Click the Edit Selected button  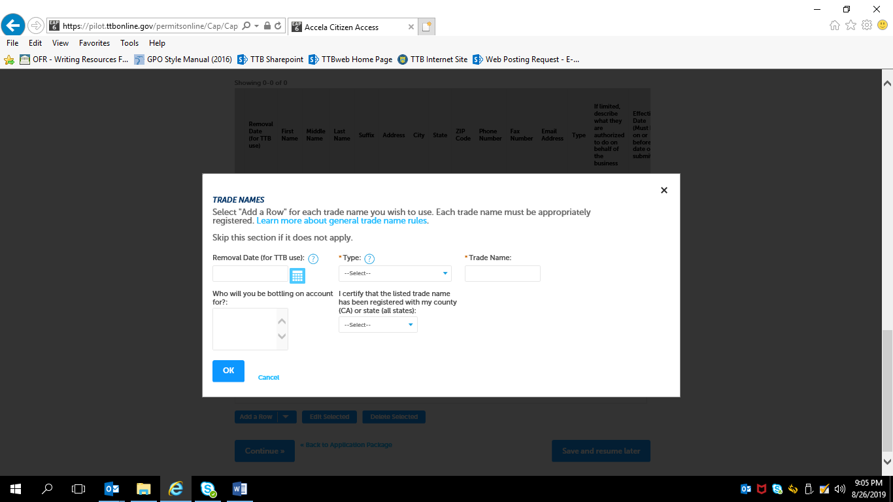click(329, 417)
